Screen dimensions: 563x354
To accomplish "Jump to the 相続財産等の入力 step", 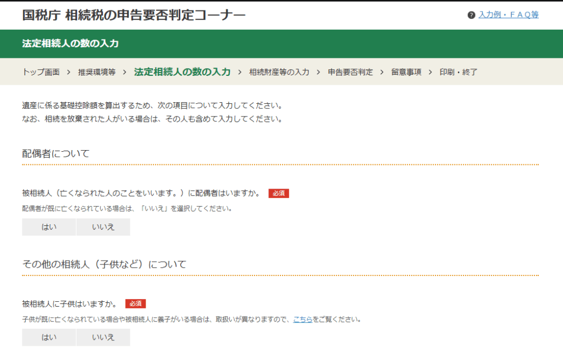I will click(279, 72).
